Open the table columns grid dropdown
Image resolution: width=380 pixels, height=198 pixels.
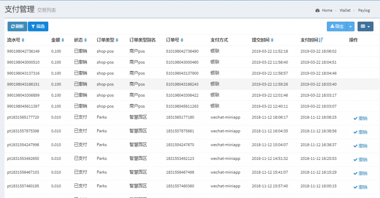click(365, 26)
